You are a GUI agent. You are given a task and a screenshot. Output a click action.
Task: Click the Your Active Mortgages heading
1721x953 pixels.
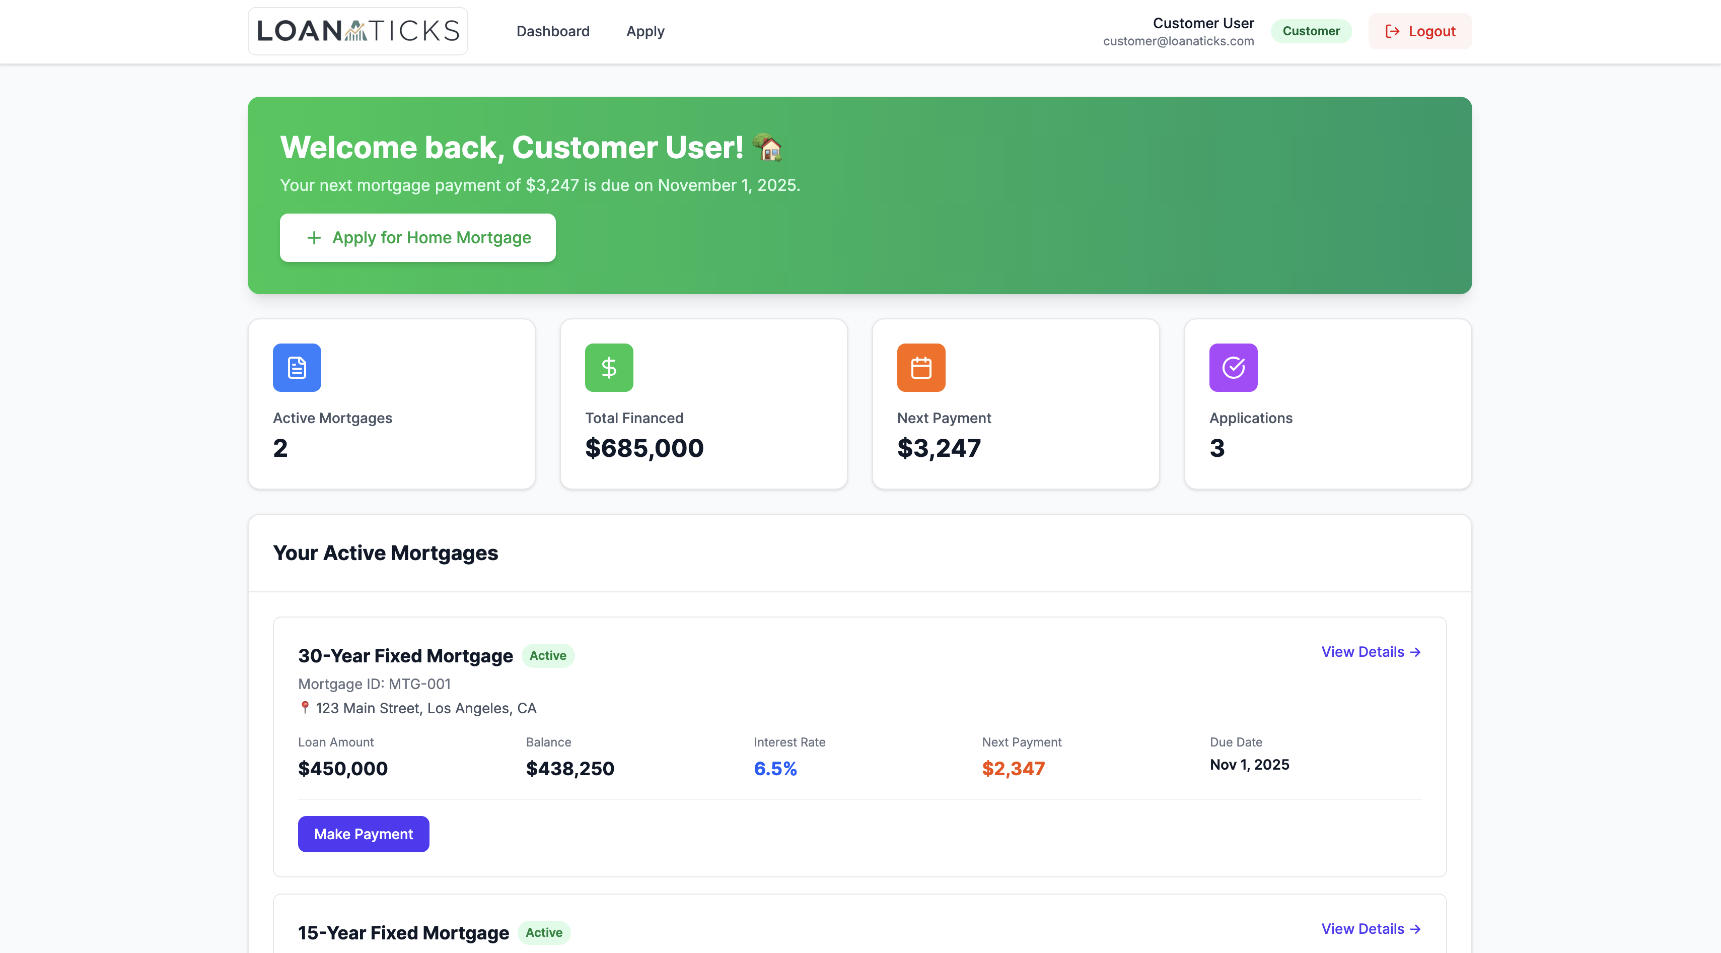click(x=386, y=553)
